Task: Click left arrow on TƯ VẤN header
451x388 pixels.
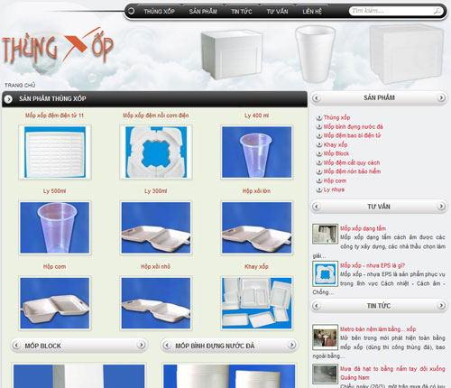Action: click(316, 207)
